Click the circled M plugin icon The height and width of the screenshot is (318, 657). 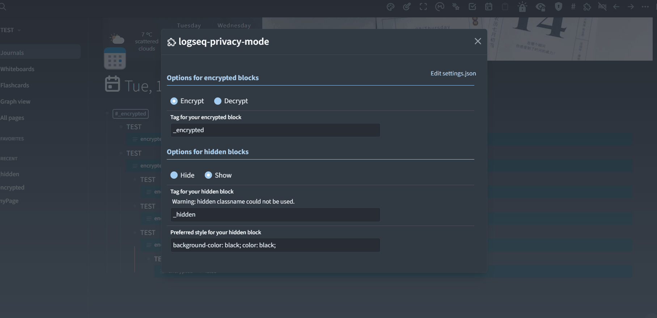pyautogui.click(x=440, y=7)
